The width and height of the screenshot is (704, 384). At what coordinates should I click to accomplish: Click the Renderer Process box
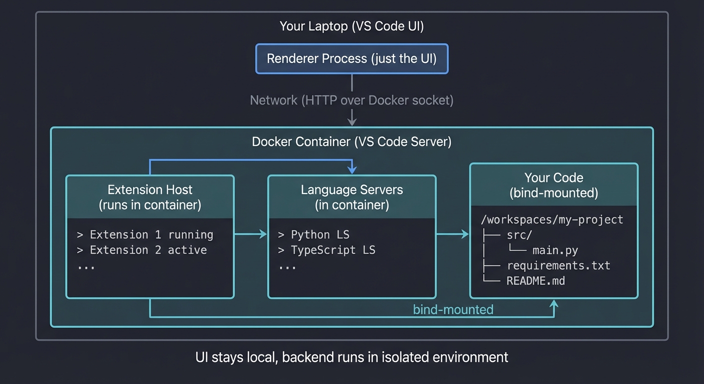point(351,58)
